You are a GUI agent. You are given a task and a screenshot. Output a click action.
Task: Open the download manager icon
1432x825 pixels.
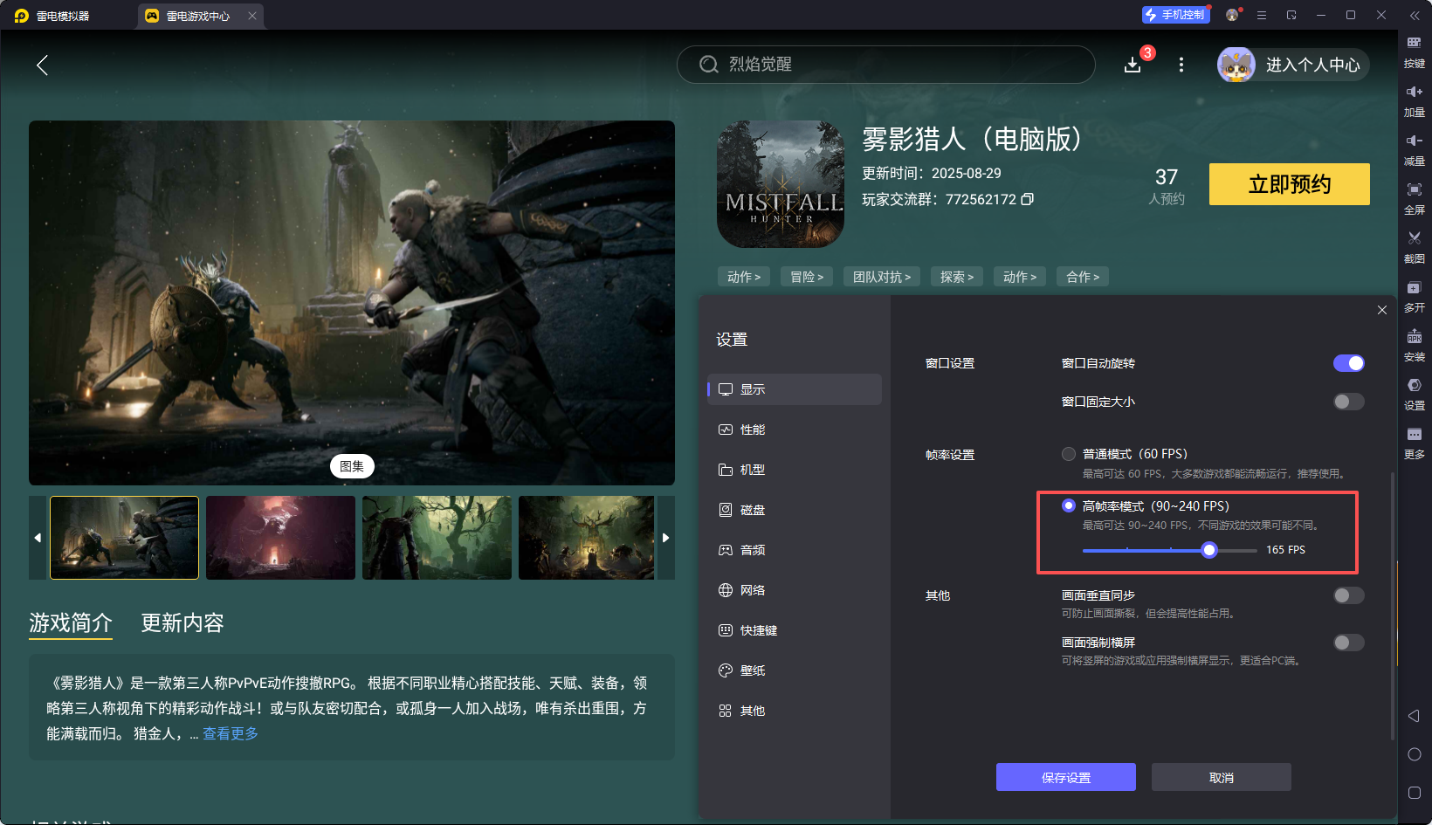click(1133, 65)
